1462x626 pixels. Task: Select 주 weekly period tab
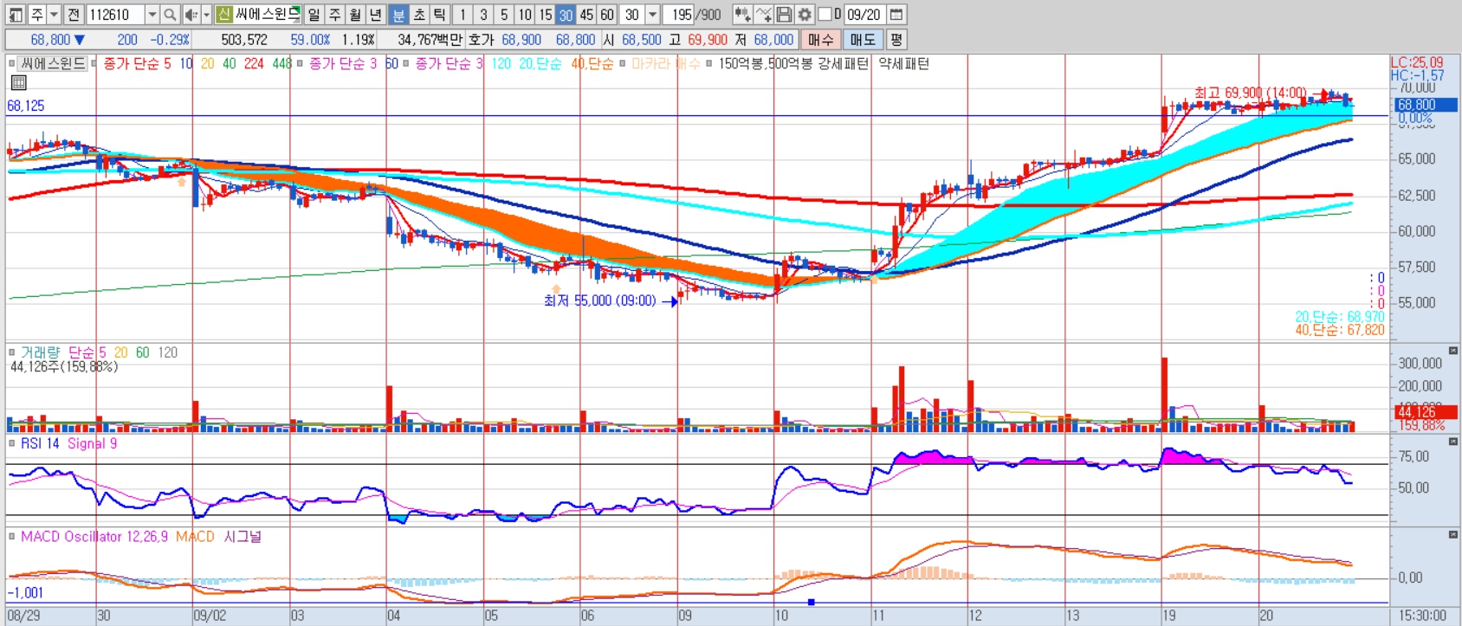(x=334, y=15)
